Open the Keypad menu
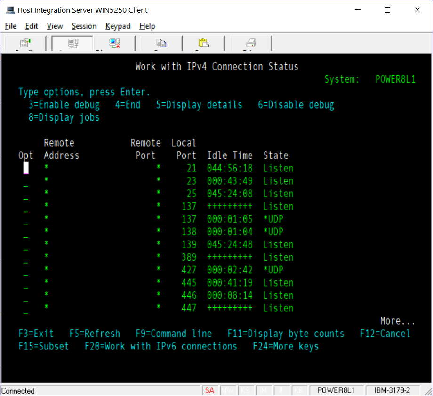This screenshot has height=396, width=433. (x=118, y=26)
